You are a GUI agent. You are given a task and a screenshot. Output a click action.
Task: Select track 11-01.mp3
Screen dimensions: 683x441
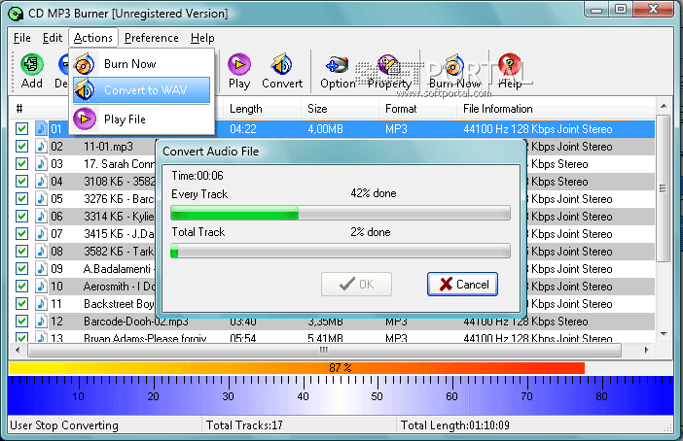click(108, 147)
